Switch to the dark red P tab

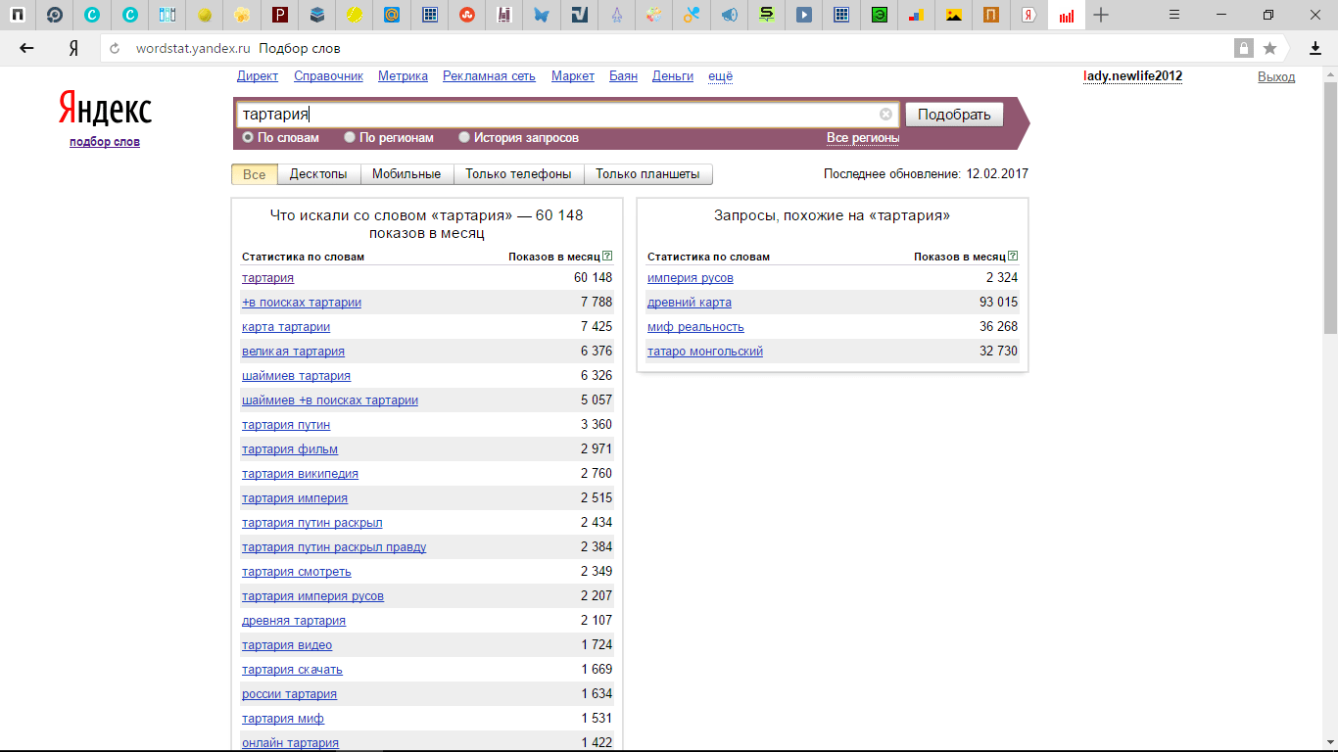(281, 15)
